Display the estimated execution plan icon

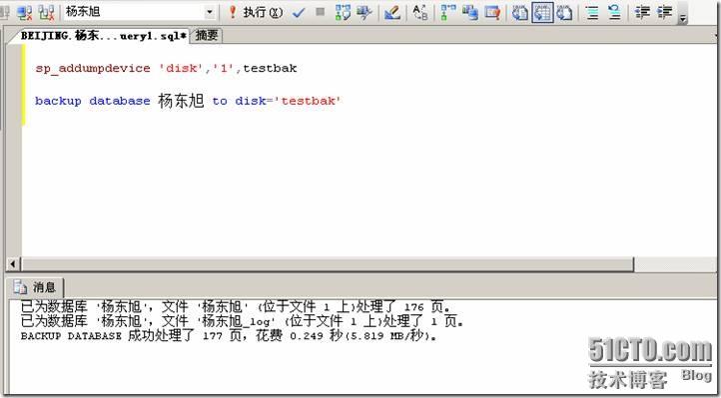pos(344,12)
